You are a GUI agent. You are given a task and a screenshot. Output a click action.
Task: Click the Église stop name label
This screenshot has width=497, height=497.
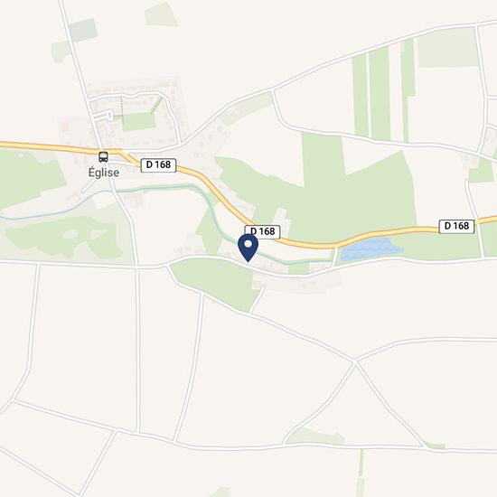click(104, 173)
